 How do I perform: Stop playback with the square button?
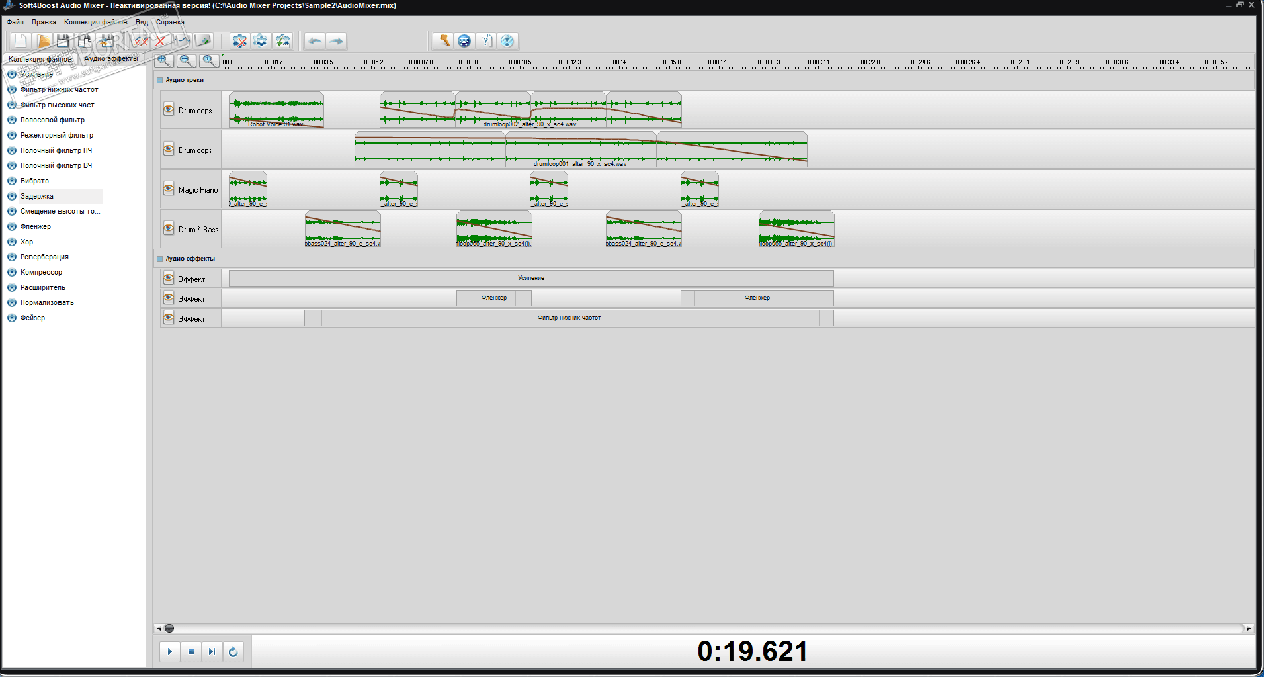tap(191, 652)
